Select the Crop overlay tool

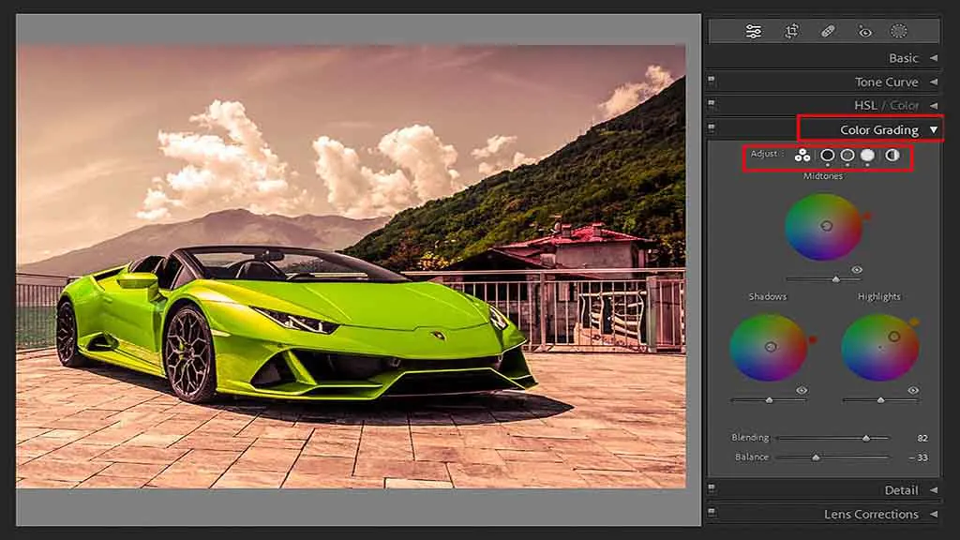click(x=791, y=31)
